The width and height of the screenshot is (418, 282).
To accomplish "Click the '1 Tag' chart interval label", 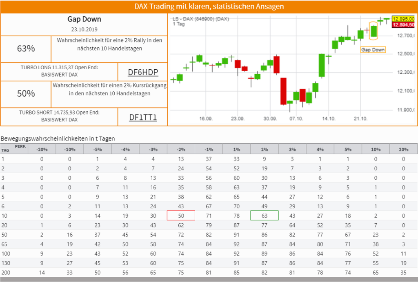I will pos(179,24).
